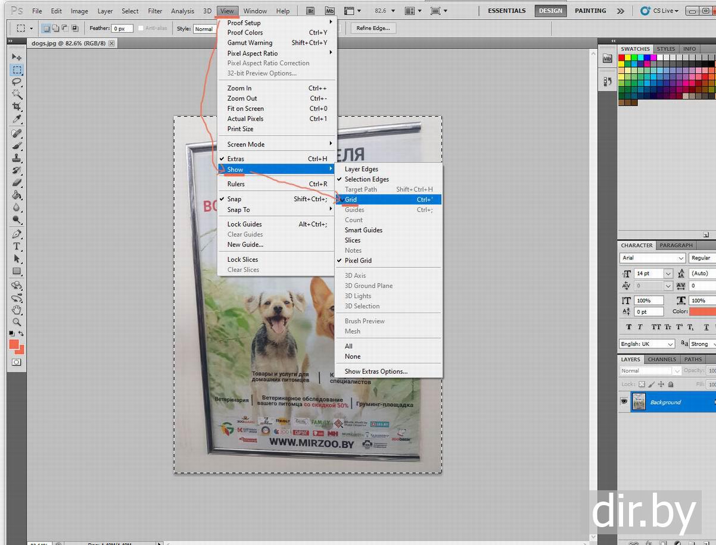Select the Clone Stamp tool

(17, 158)
